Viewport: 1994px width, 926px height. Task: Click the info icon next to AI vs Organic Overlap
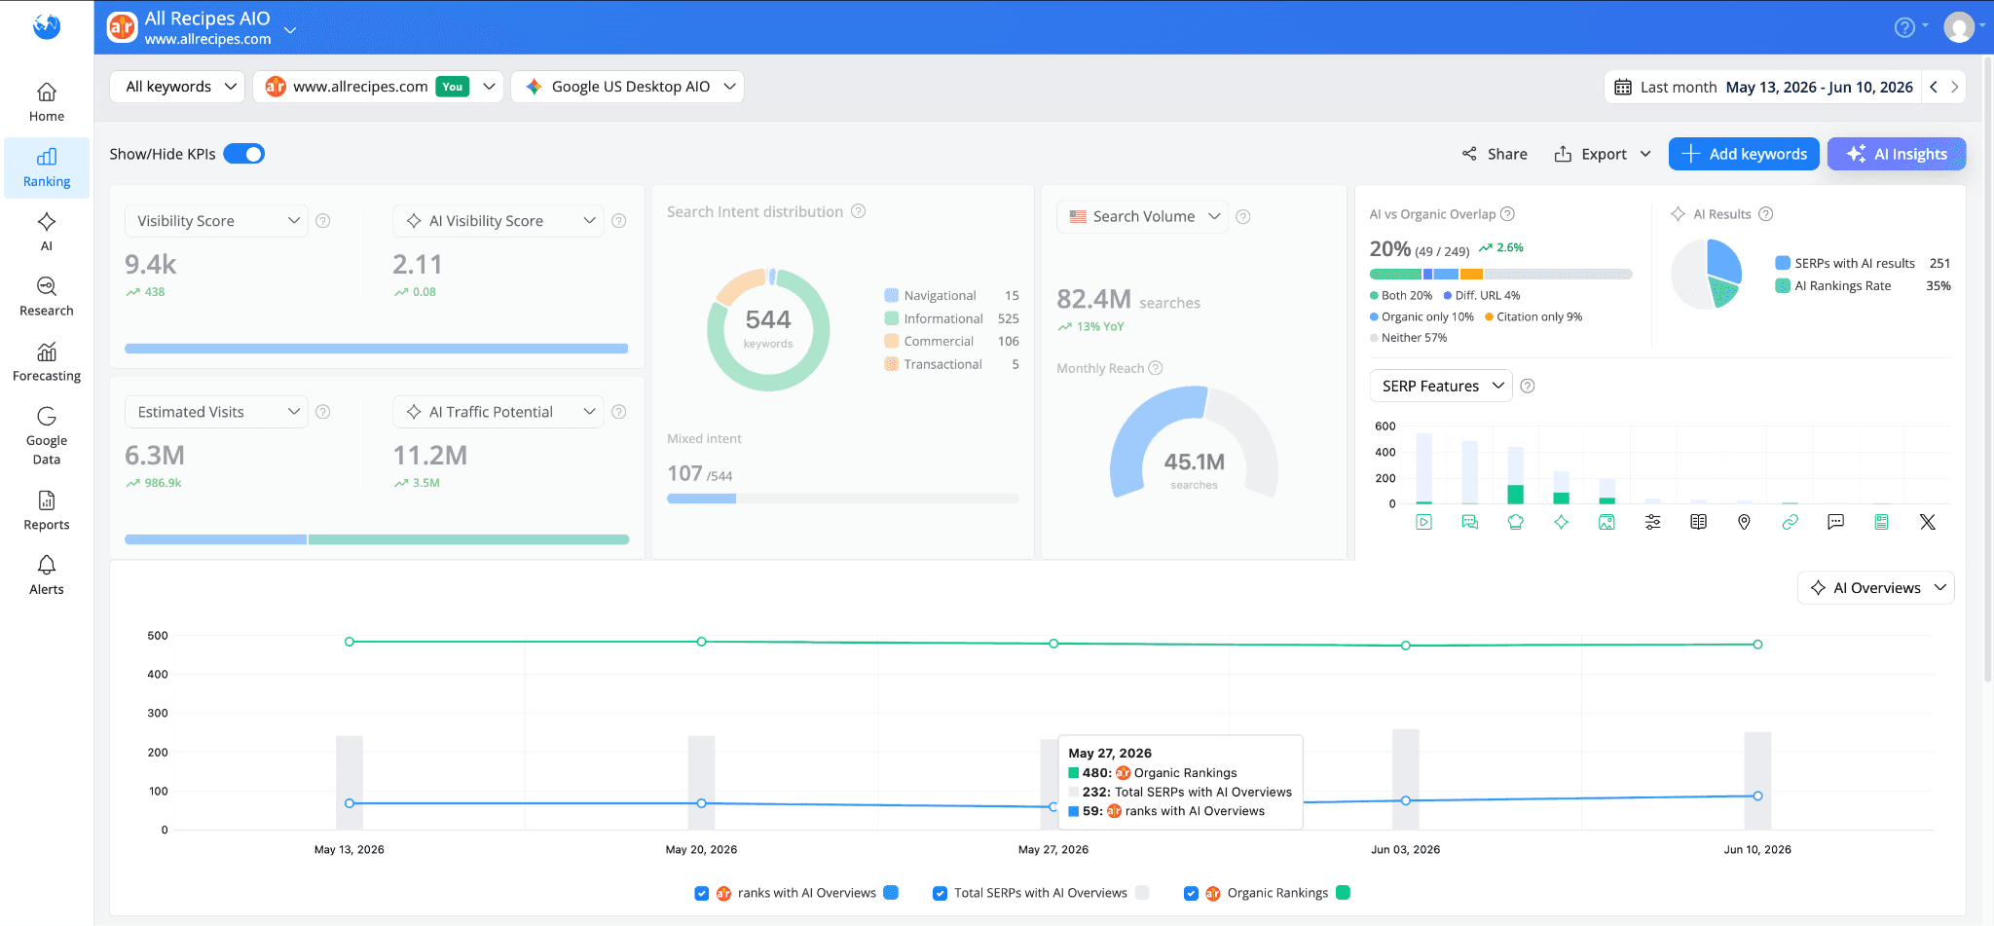1507,214
